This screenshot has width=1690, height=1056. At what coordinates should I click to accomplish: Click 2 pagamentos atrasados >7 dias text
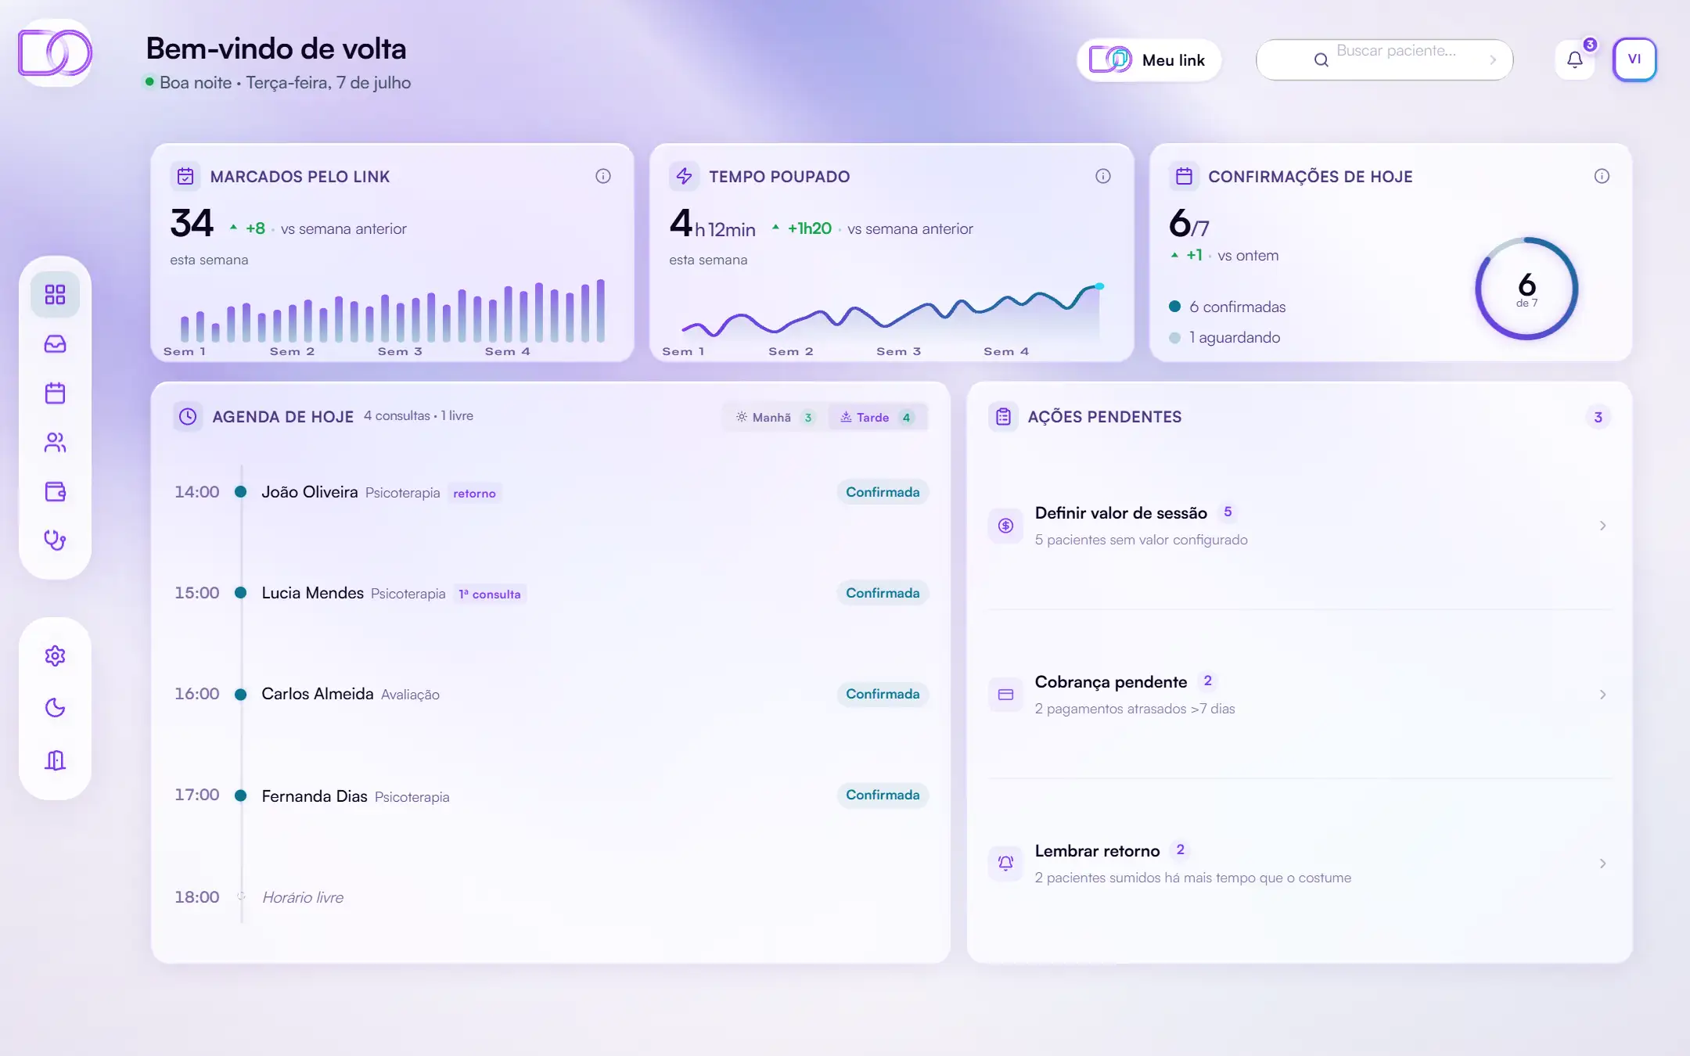click(x=1134, y=709)
